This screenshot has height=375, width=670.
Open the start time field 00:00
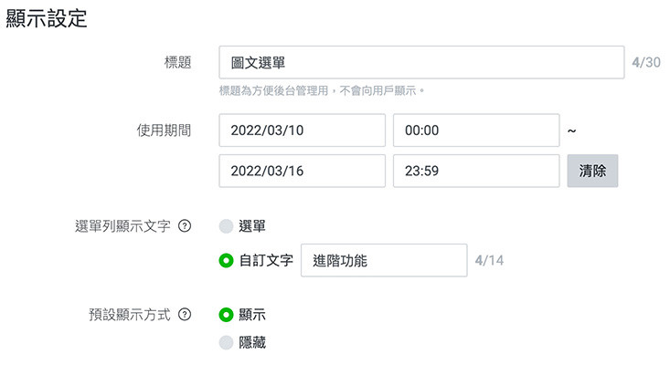(475, 130)
